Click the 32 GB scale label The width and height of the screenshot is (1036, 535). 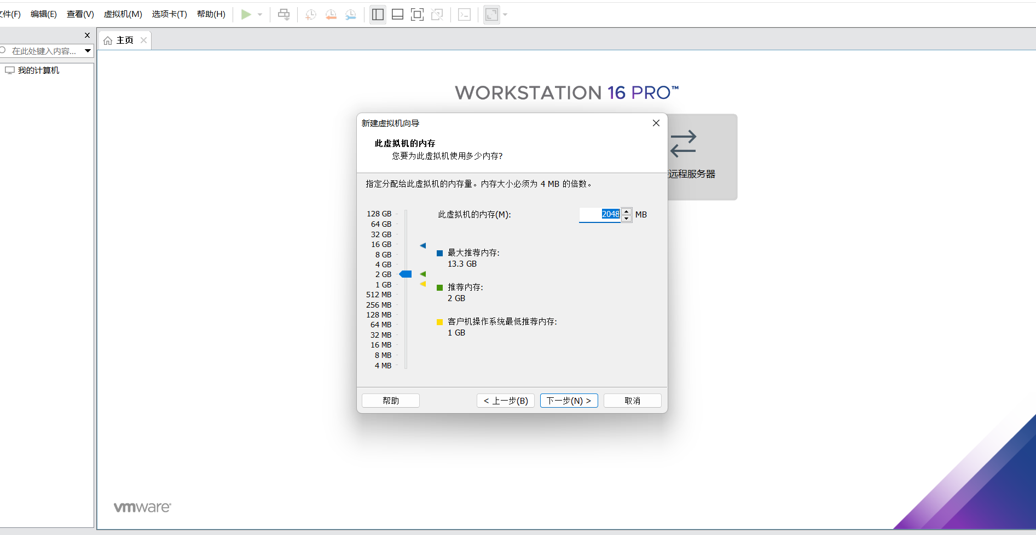[x=381, y=235]
